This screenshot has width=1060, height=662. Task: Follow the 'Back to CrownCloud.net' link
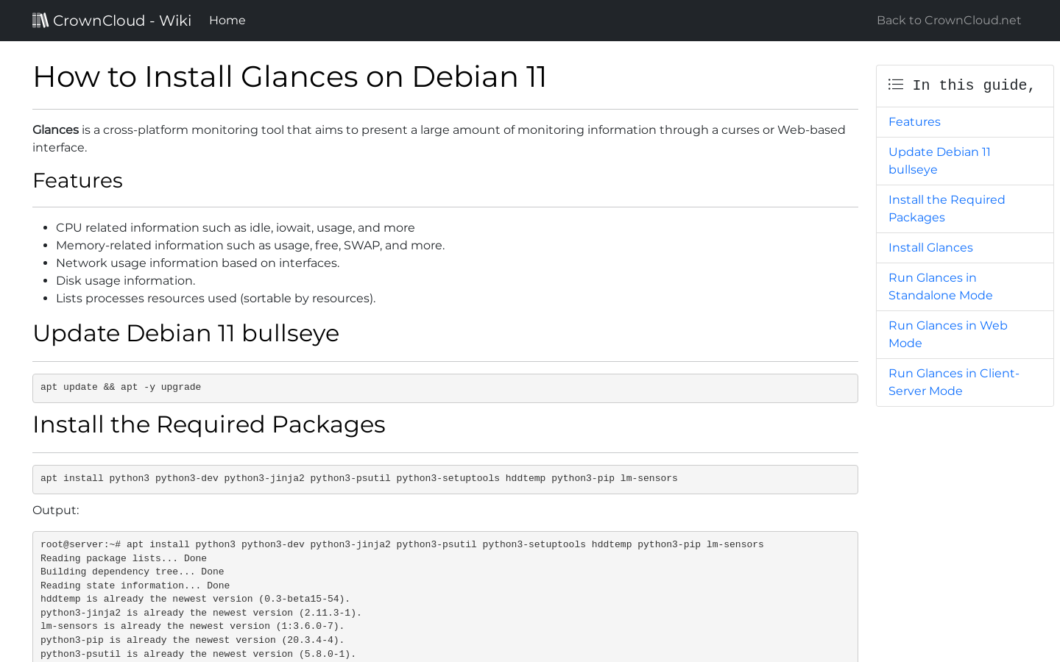[948, 20]
